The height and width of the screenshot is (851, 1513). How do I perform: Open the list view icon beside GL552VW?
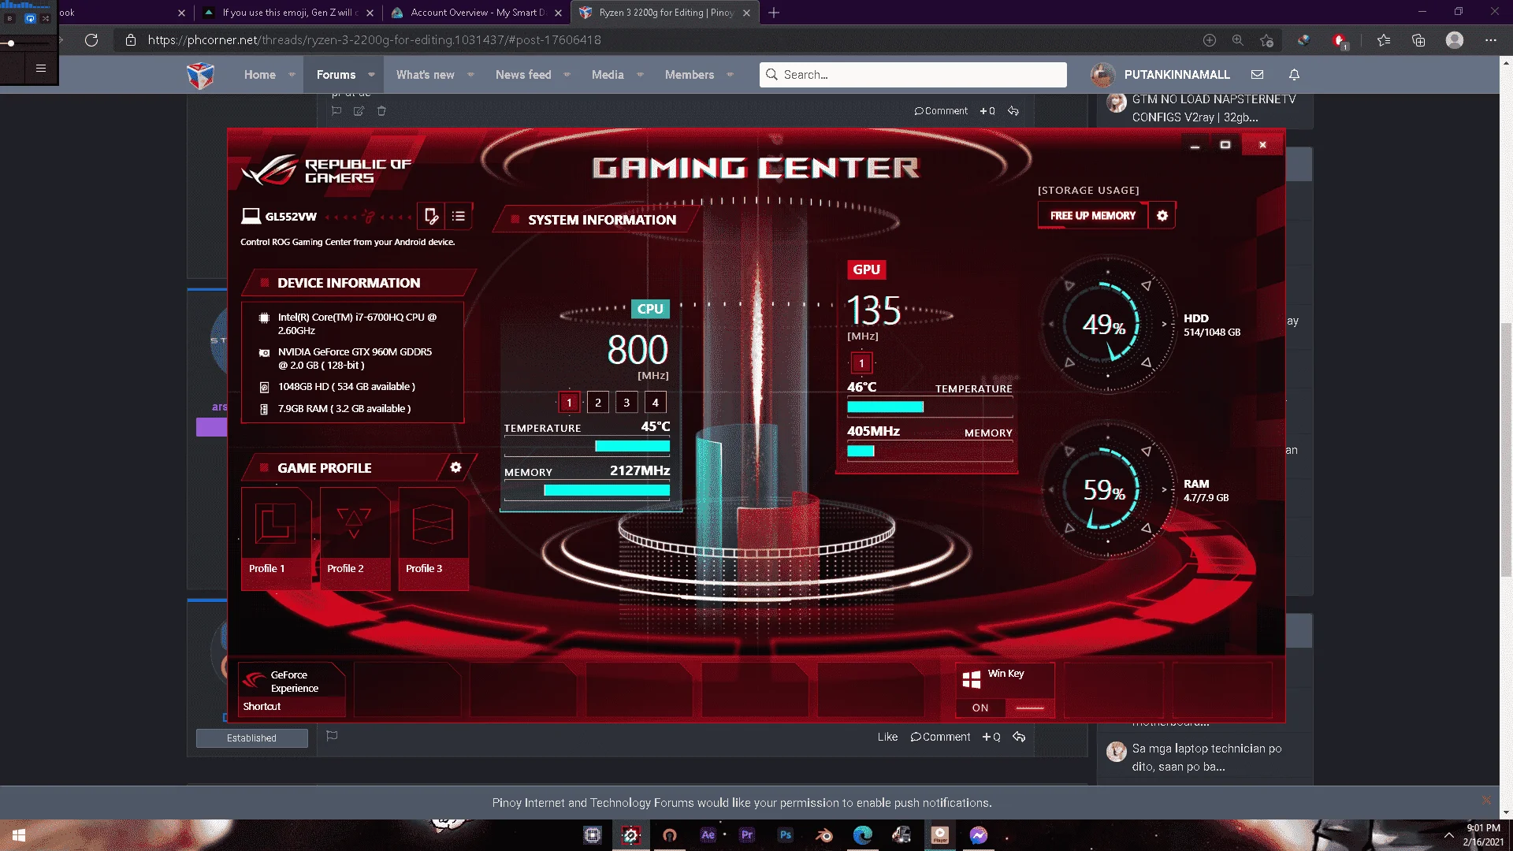[x=459, y=216]
